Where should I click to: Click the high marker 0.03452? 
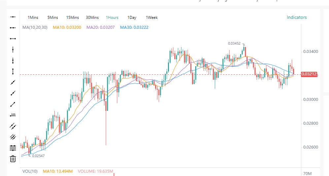[234, 44]
